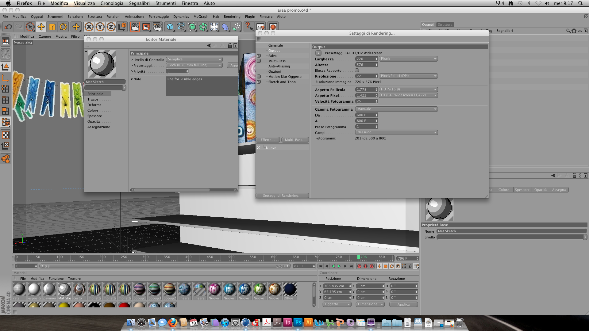Image resolution: width=589 pixels, height=331 pixels.
Task: Switch to the Struttura tab
Action: click(x=445, y=25)
